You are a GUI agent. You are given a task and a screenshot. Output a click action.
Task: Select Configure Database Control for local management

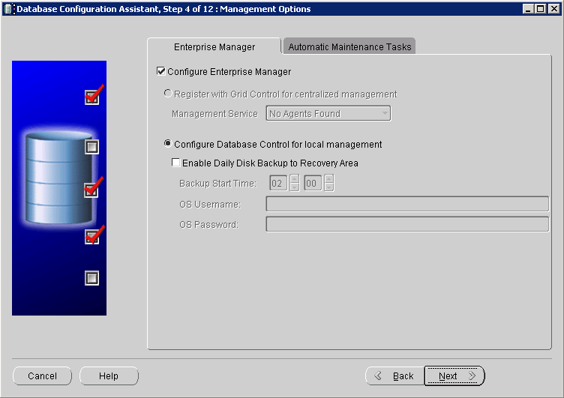(167, 143)
